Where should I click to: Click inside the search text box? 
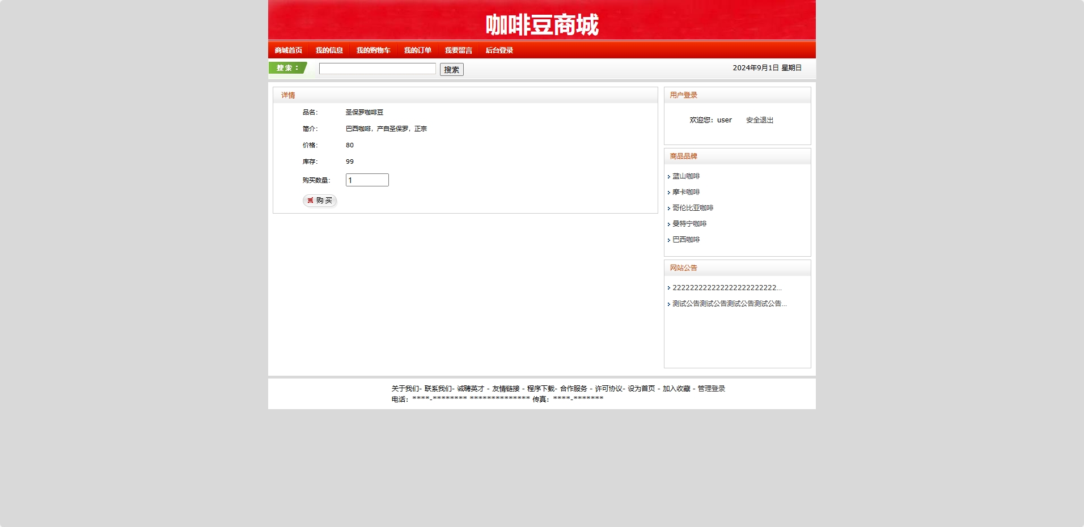coord(378,68)
